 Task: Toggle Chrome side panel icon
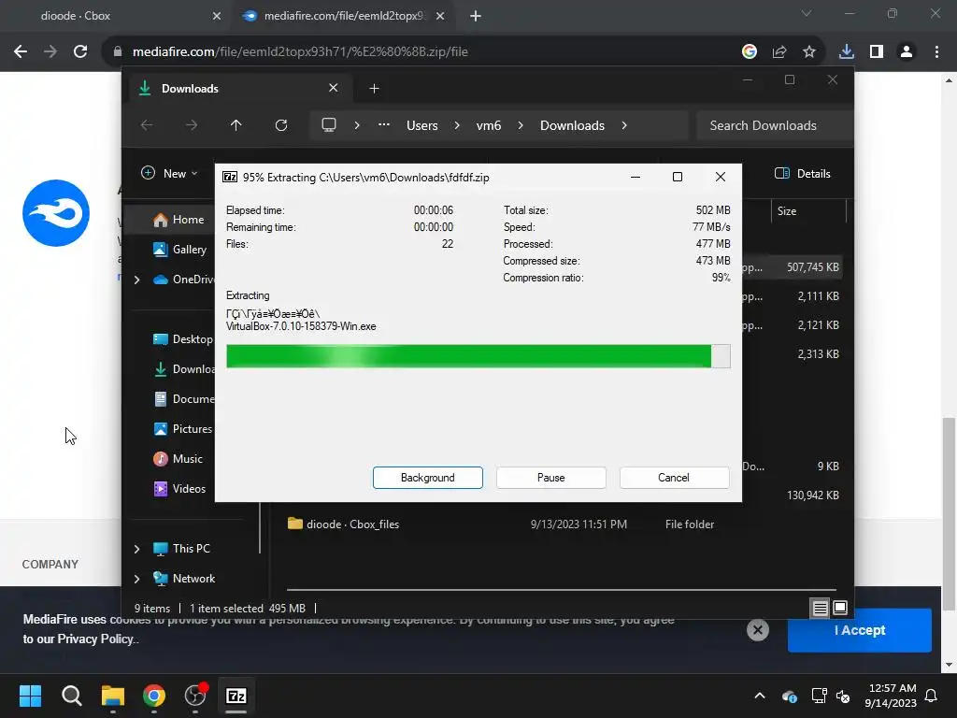pos(877,52)
